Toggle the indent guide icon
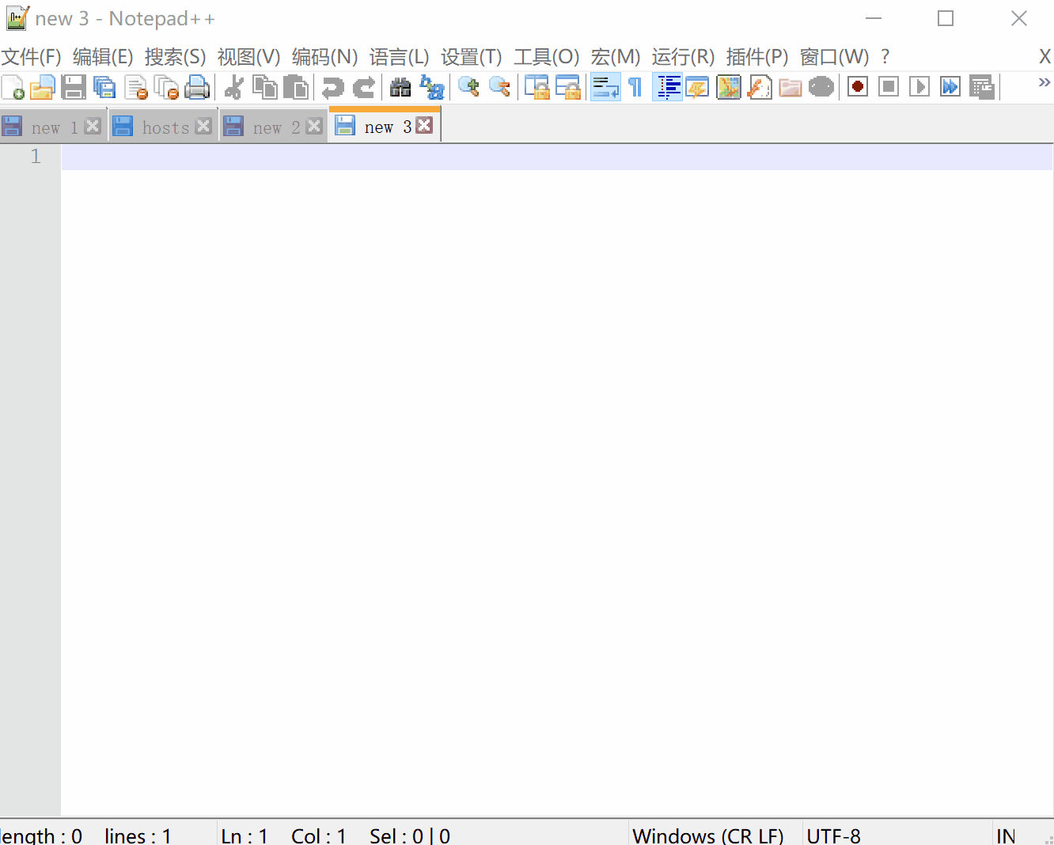 coord(668,87)
